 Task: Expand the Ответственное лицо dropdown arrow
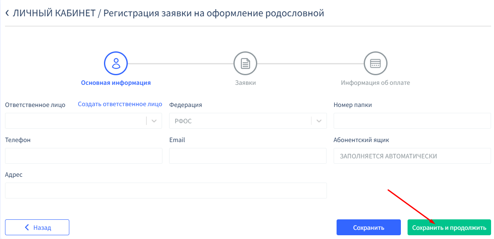[x=154, y=121]
